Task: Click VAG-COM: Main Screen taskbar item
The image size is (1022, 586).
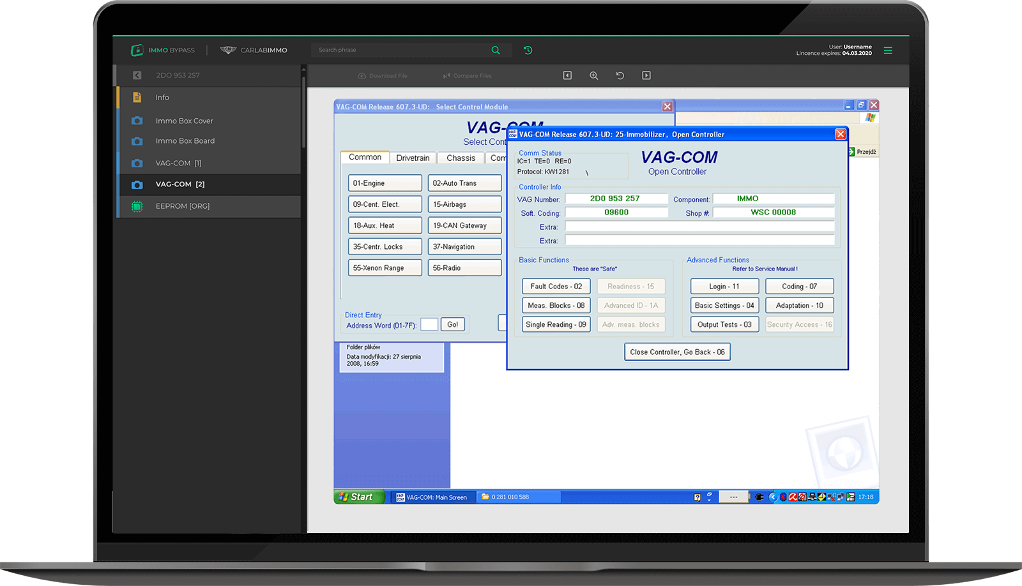Action: pos(434,497)
